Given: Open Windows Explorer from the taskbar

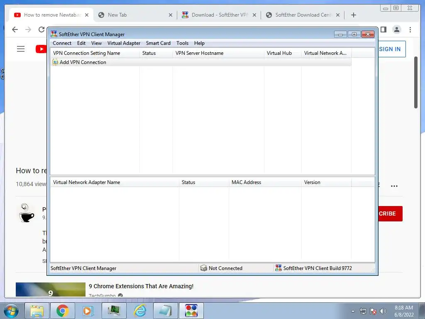Looking at the screenshot, I should point(37,311).
